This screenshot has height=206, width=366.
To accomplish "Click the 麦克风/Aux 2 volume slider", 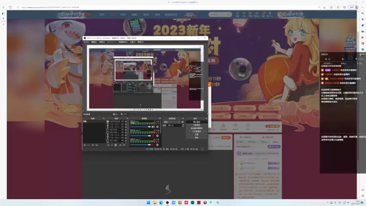I will pos(140,136).
